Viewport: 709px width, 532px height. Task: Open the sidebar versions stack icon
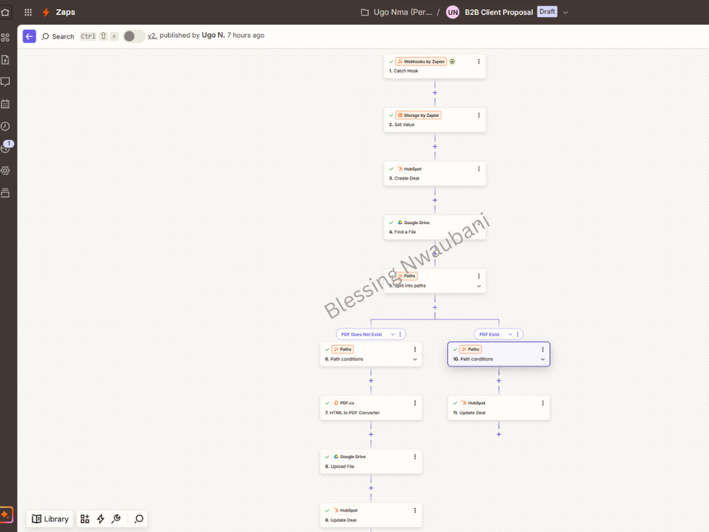coord(6,193)
